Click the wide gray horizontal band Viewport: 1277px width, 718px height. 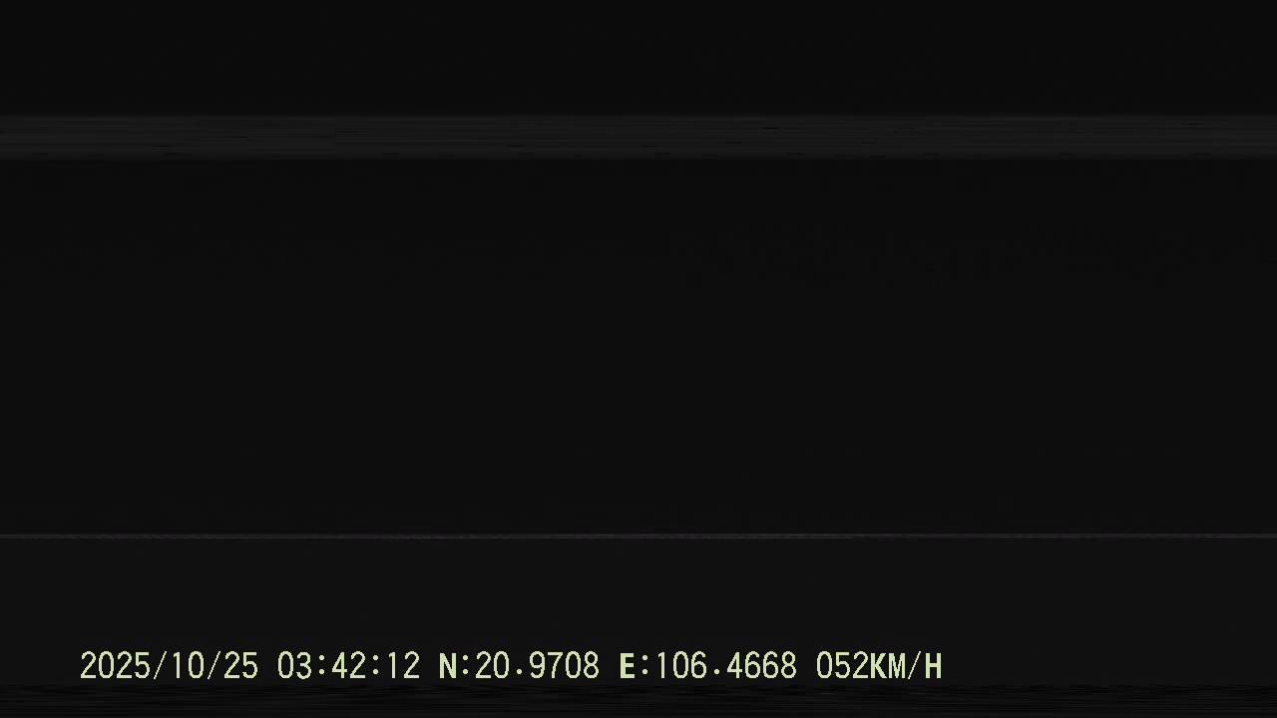[x=638, y=138]
